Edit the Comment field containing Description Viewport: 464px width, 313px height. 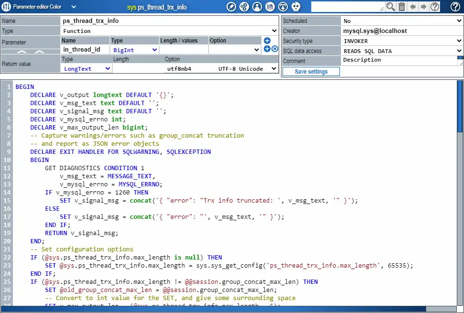click(x=397, y=60)
